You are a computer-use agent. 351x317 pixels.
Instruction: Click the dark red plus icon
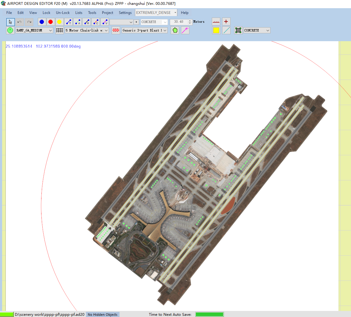pos(226,22)
